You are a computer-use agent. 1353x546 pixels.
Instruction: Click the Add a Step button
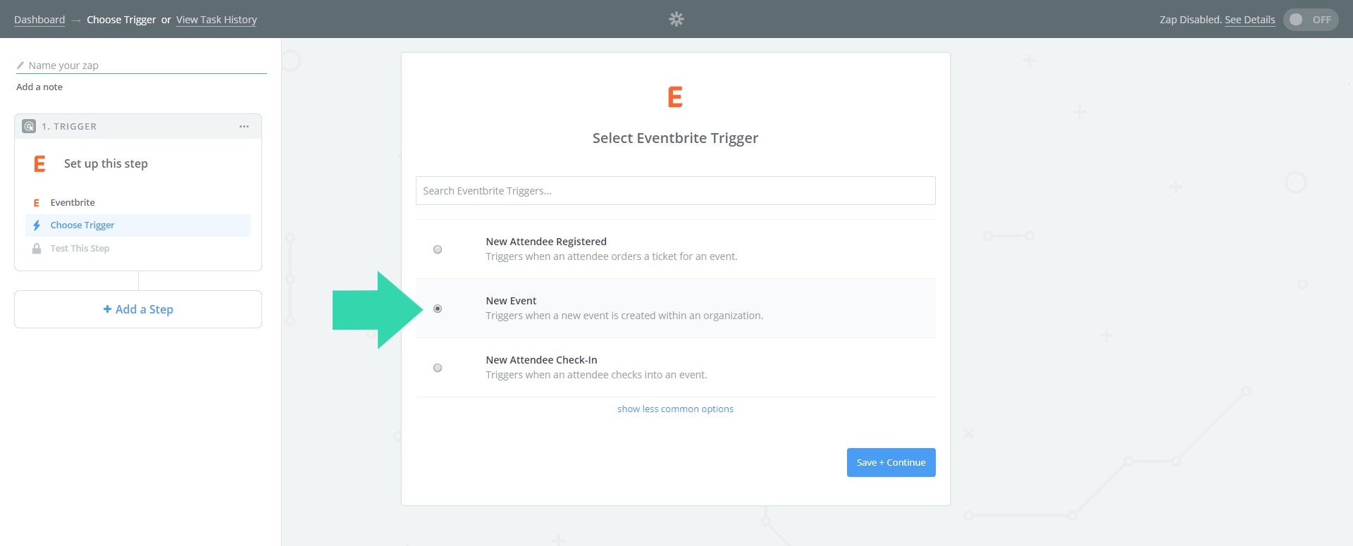138,309
